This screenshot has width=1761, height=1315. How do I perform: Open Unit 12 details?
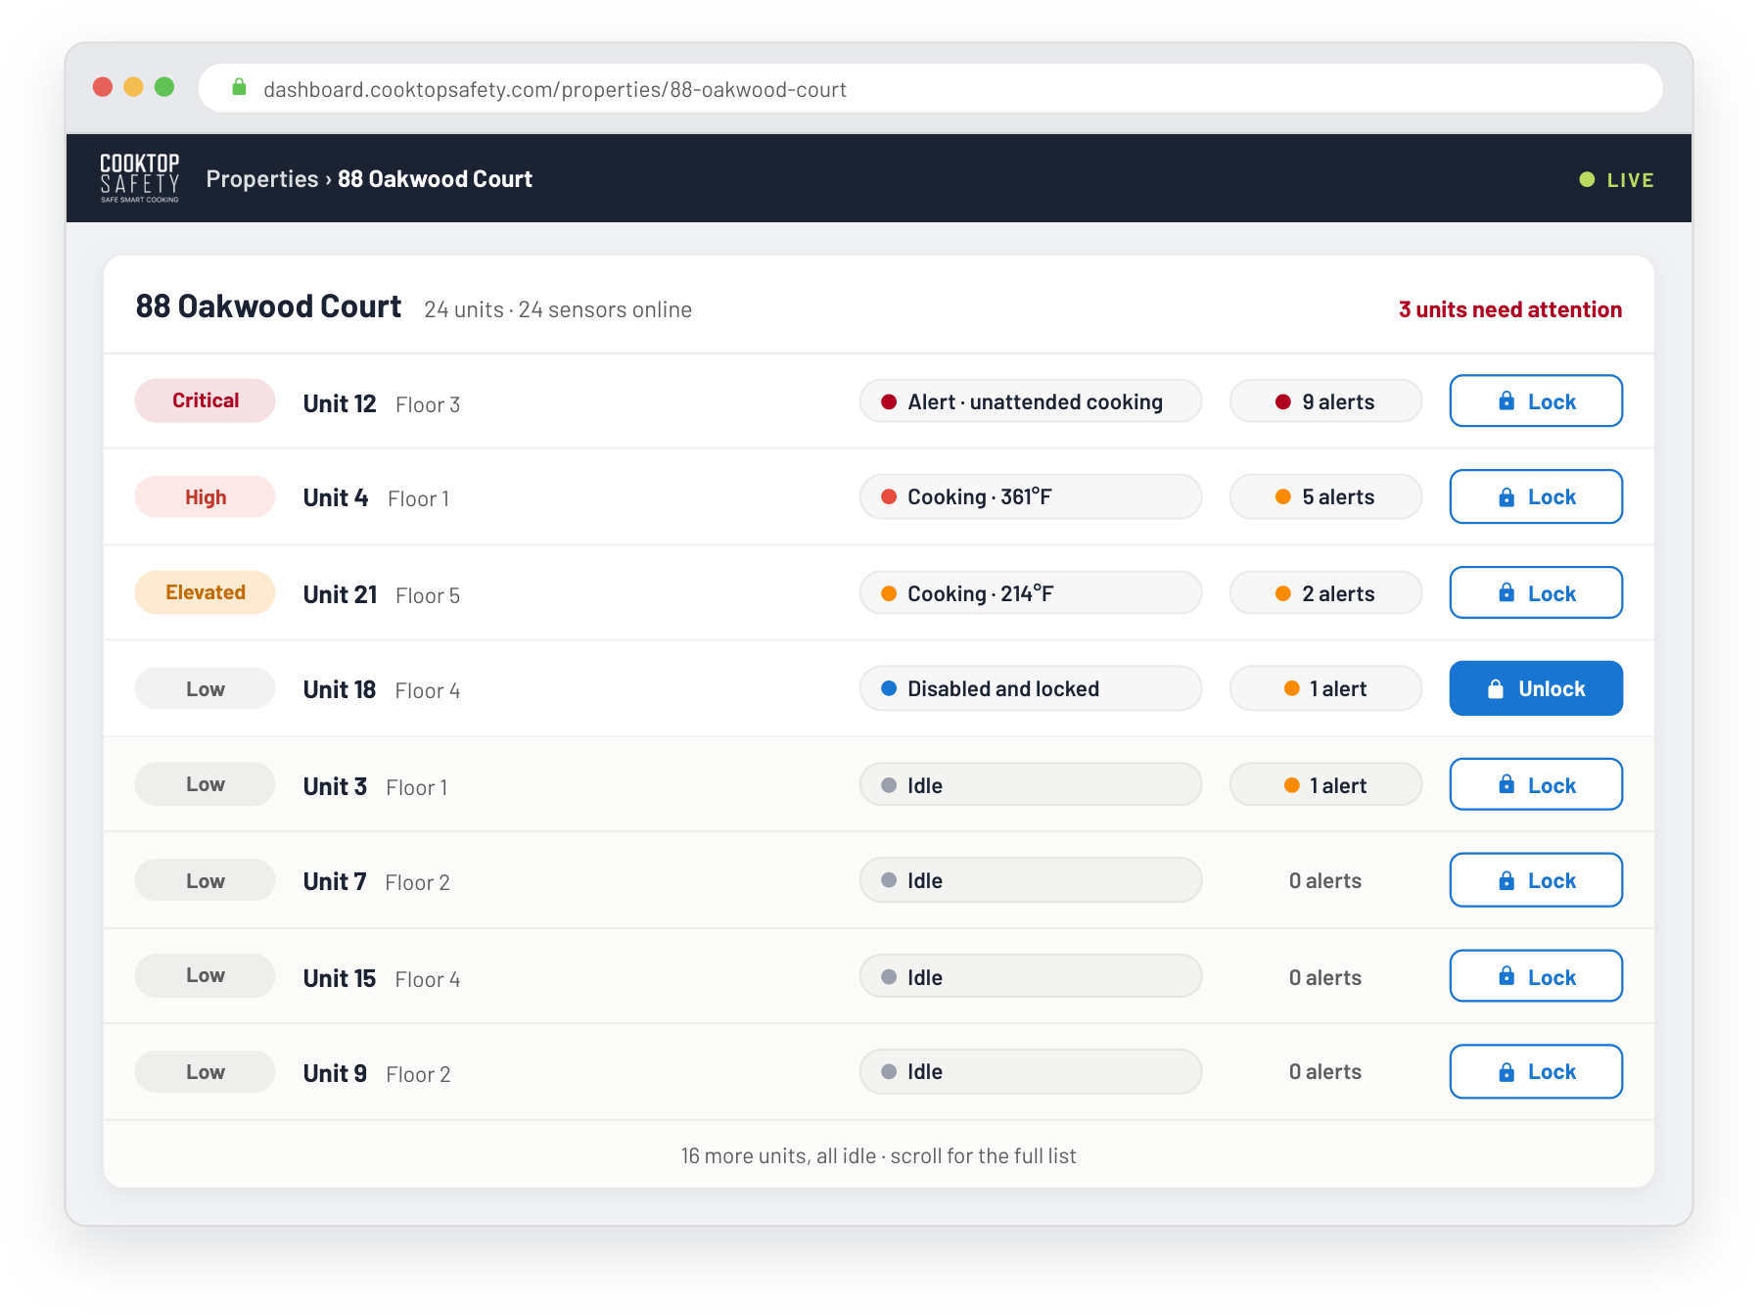[340, 403]
